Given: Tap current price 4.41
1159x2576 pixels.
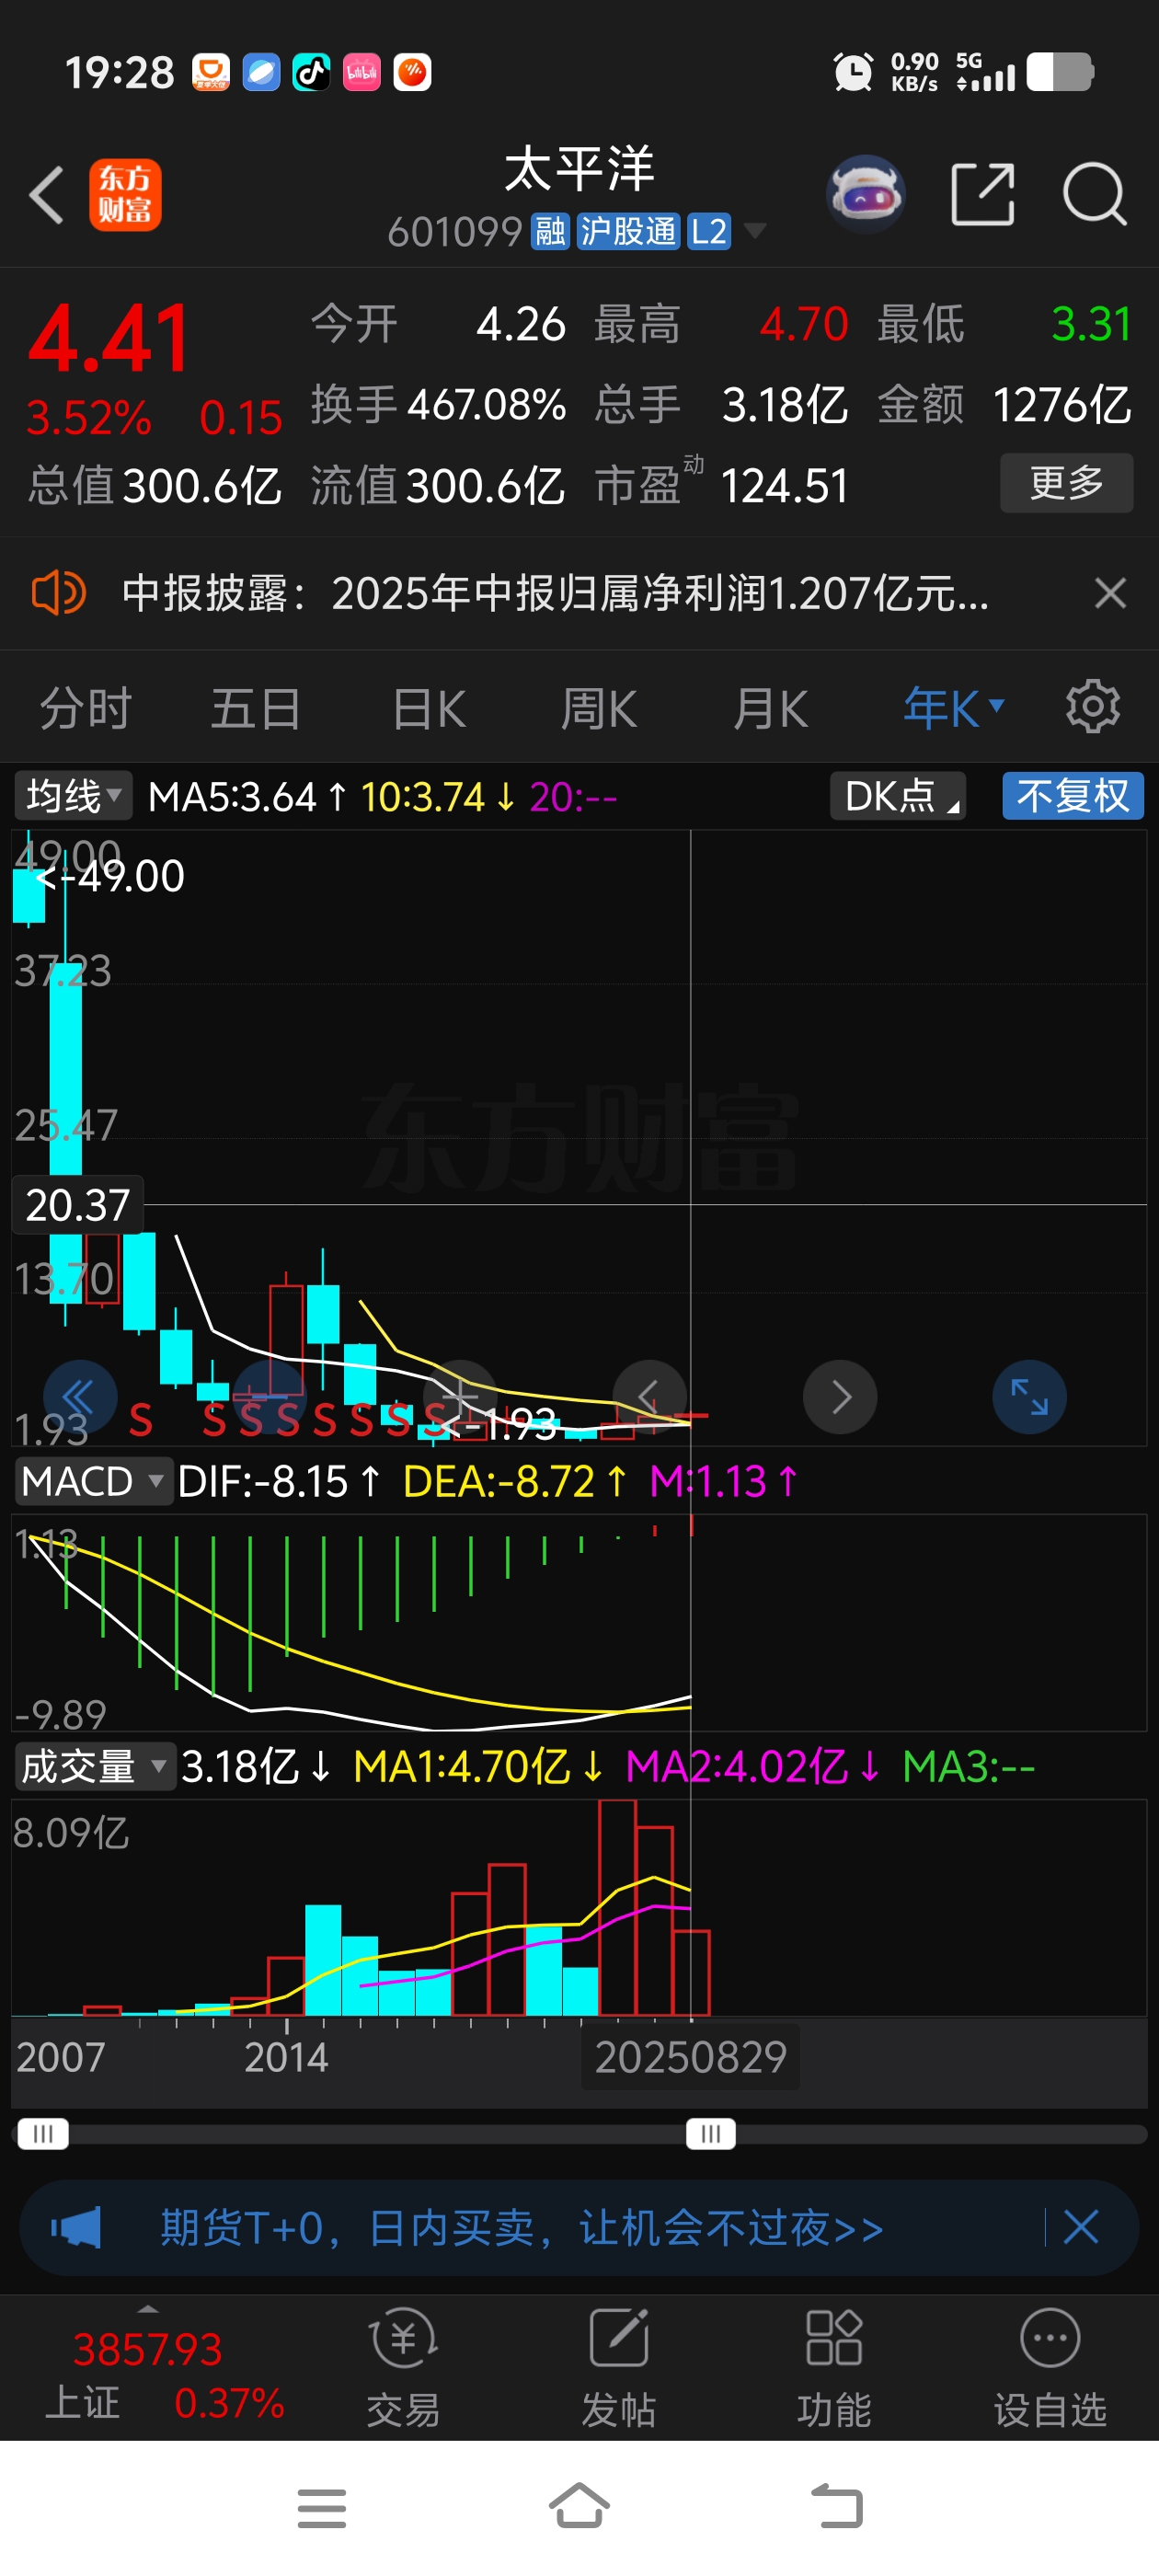Looking at the screenshot, I should (108, 338).
